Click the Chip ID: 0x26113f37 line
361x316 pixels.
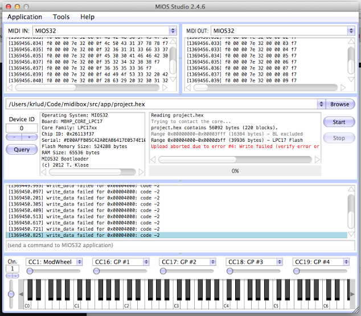pyautogui.click(x=68, y=134)
